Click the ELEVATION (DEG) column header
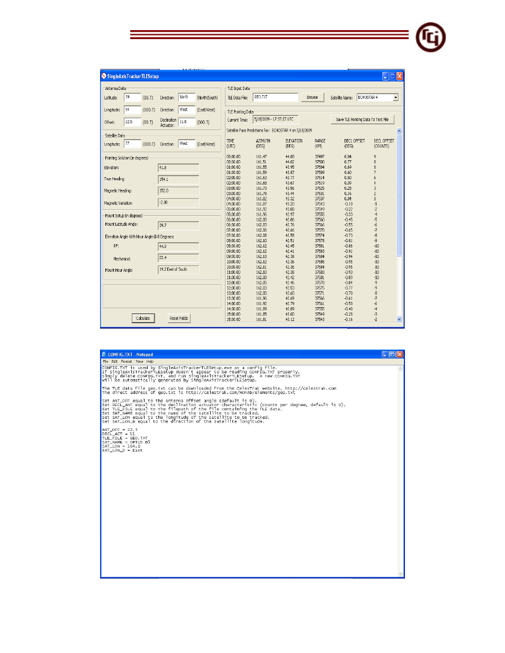 pyautogui.click(x=294, y=143)
